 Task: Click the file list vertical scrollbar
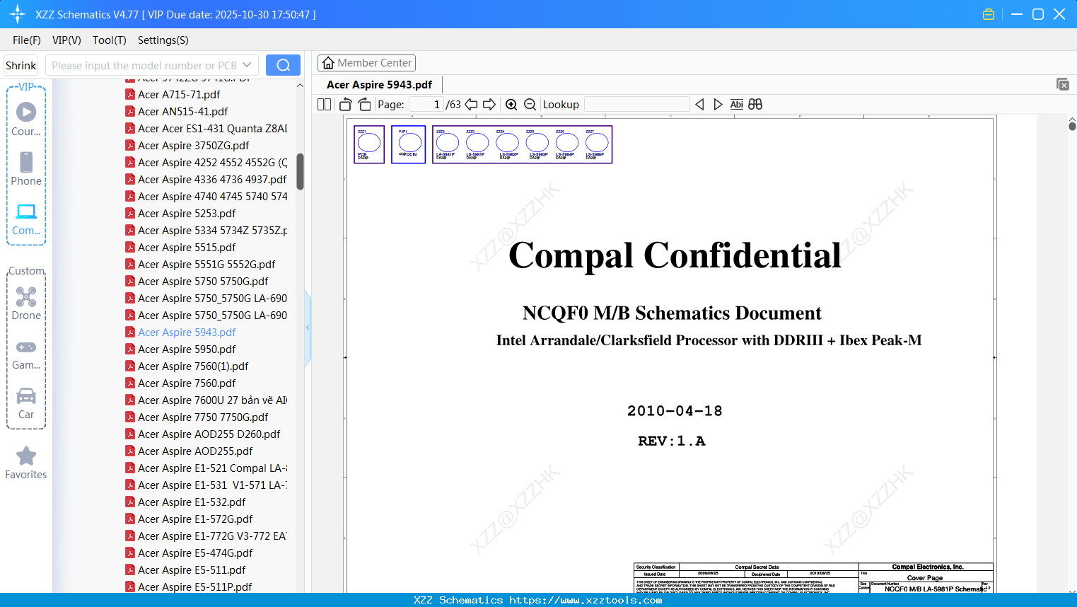pyautogui.click(x=300, y=172)
